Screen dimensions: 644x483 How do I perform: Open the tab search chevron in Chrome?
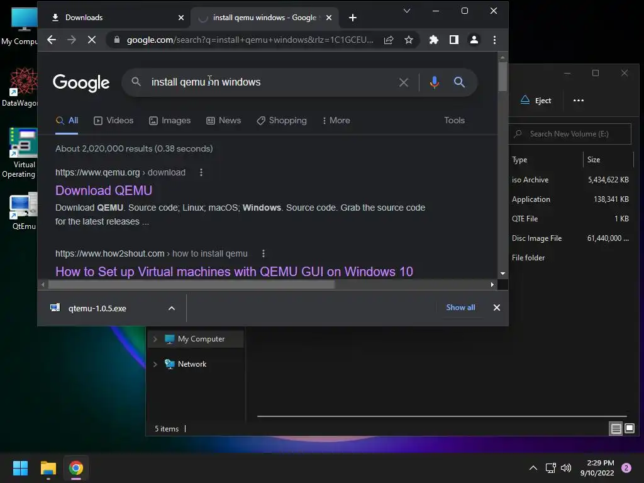click(x=407, y=11)
